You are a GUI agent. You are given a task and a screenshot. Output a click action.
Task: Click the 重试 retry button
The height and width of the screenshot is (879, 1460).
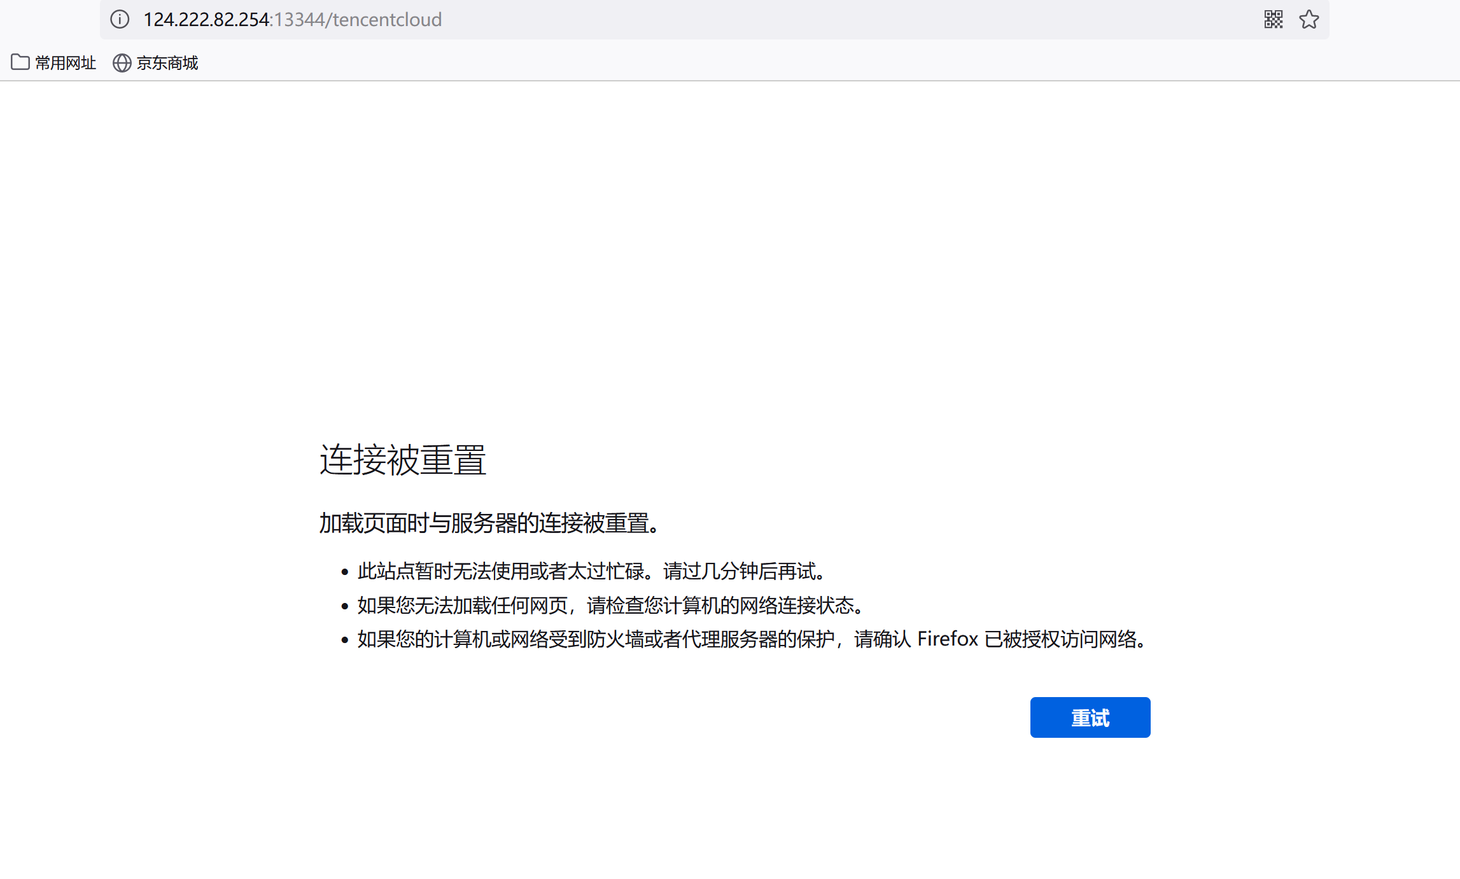click(1090, 717)
